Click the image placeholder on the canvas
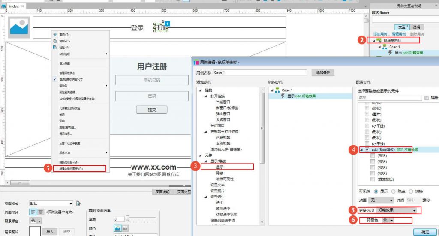This screenshot has width=439, height=236. tap(19, 27)
